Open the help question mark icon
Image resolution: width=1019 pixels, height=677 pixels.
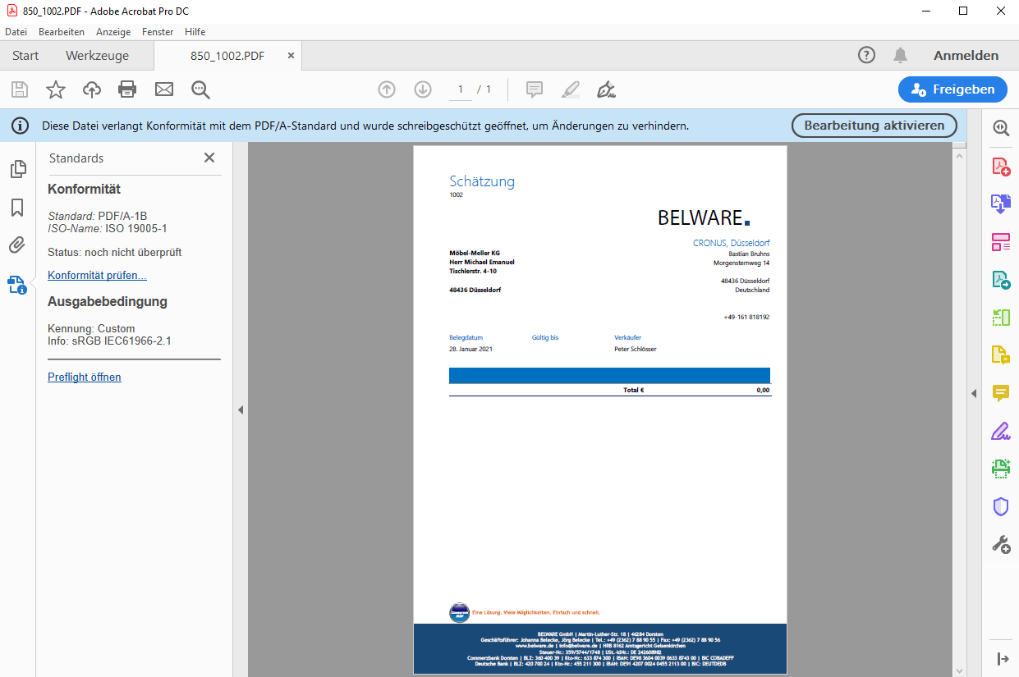(866, 55)
